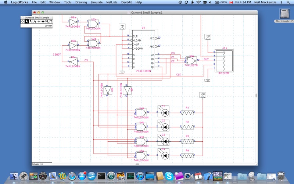Viewport: 294px width, 184px height.
Task: Open the Help menu
Action: click(x=139, y=2)
